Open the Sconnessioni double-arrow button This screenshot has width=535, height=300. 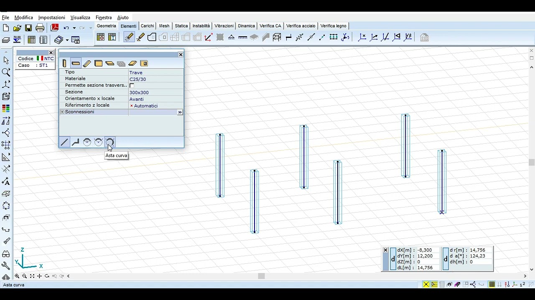(180, 112)
